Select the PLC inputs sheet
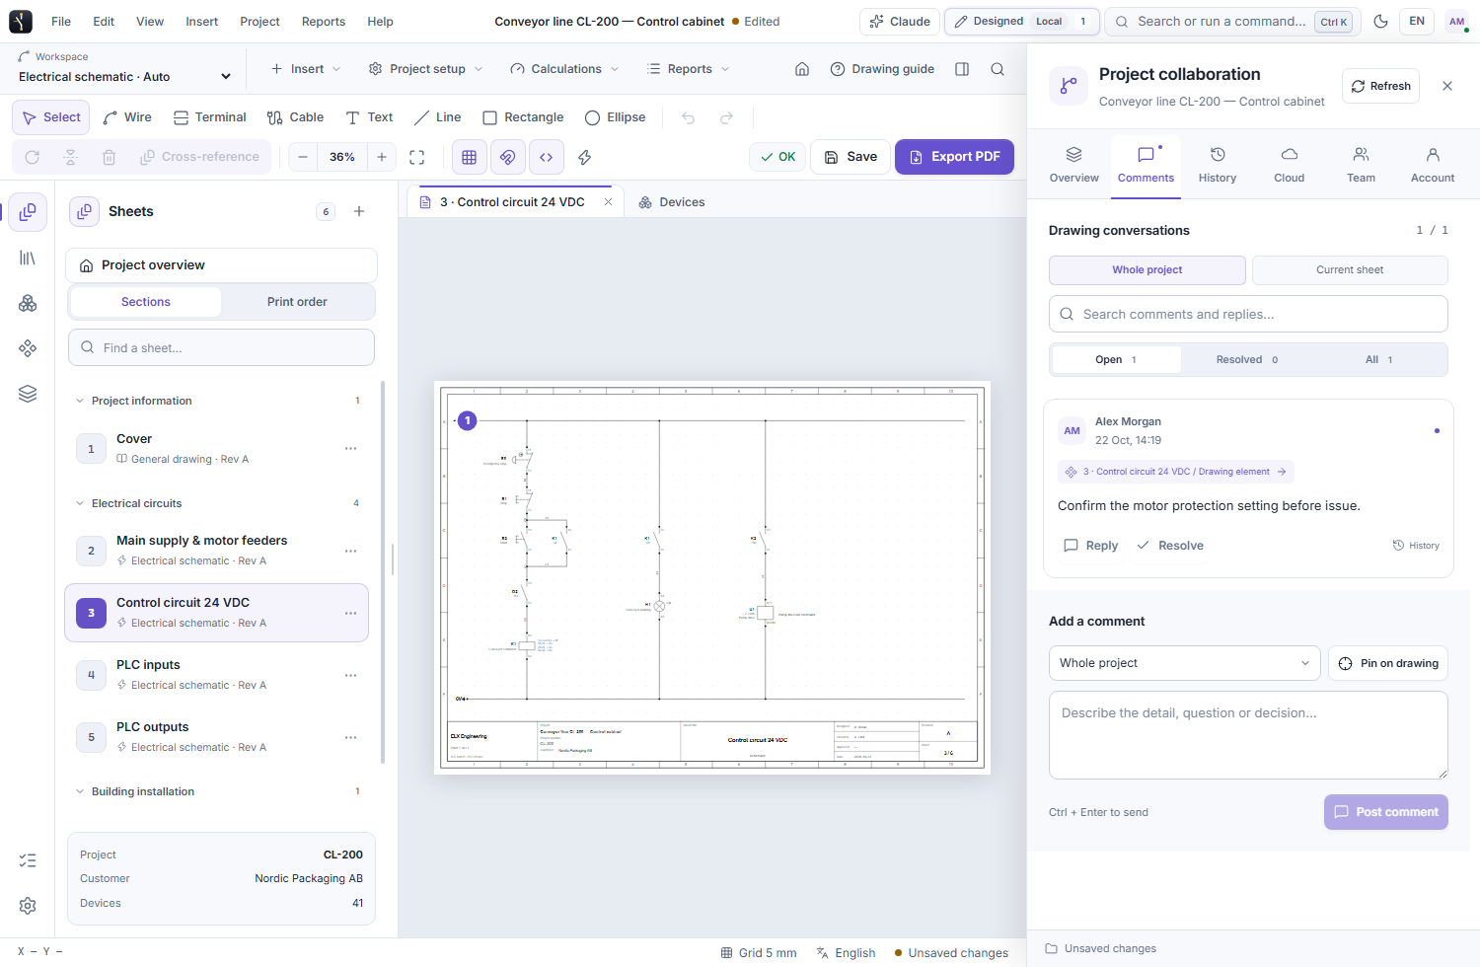The width and height of the screenshot is (1480, 967). [217, 675]
